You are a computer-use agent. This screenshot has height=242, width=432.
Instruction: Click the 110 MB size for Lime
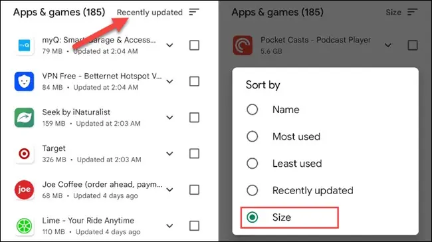(x=53, y=232)
